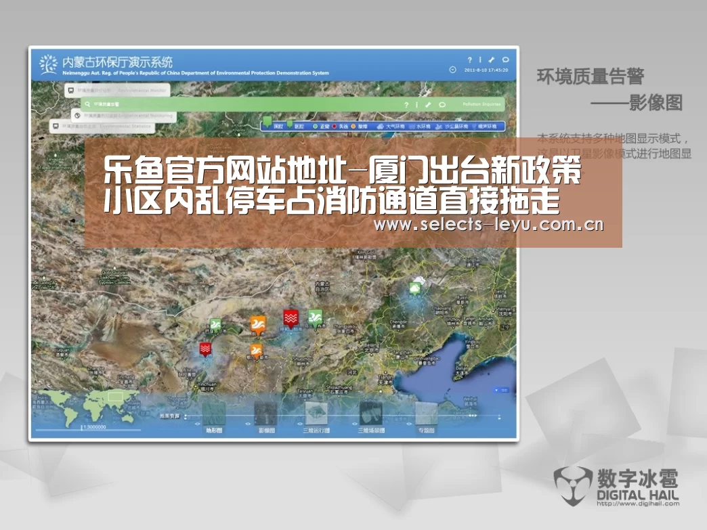Open the digihail.com link under the logo
Viewport: 707px width, 530px height.
[x=638, y=504]
